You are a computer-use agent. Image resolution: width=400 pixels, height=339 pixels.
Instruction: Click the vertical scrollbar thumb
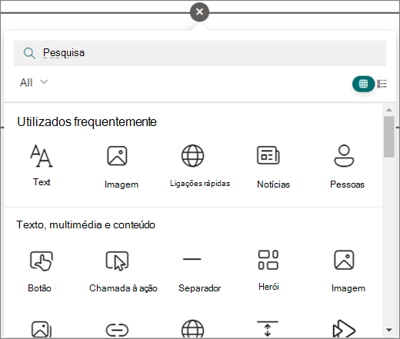389,137
